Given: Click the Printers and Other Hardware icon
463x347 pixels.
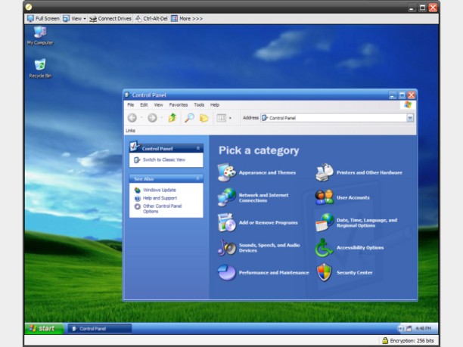Looking at the screenshot, I should point(325,172).
